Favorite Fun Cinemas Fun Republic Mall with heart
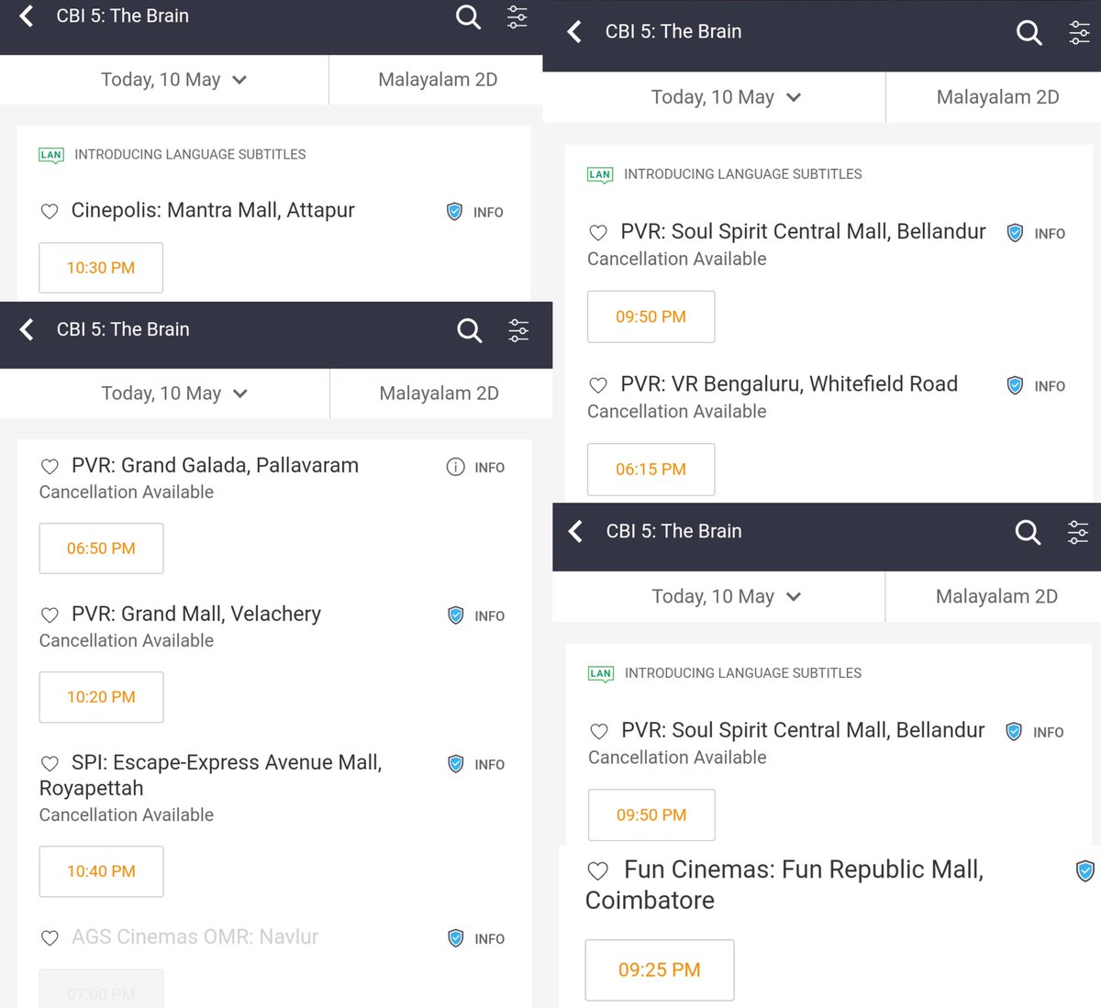Image resolution: width=1101 pixels, height=1008 pixels. coord(598,870)
